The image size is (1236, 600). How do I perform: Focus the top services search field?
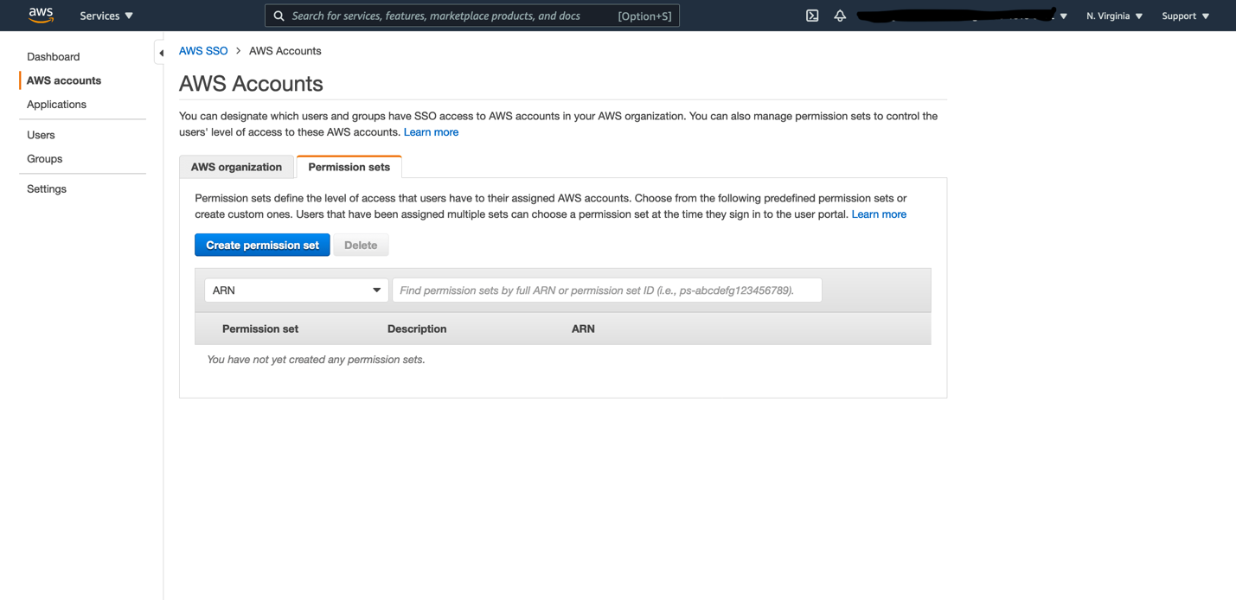point(471,16)
